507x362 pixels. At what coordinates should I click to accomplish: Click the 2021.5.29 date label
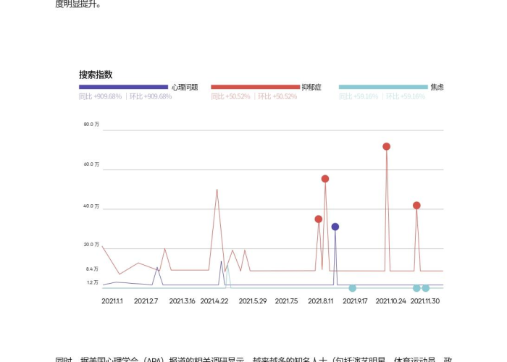click(253, 301)
